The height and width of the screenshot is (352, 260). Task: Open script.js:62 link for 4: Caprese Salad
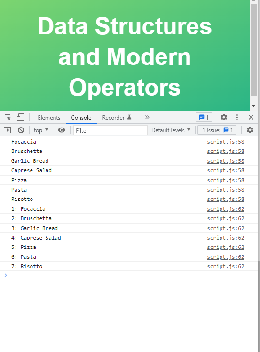pyautogui.click(x=226, y=238)
